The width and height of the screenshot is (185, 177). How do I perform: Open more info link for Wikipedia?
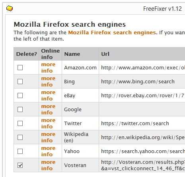click(x=48, y=137)
